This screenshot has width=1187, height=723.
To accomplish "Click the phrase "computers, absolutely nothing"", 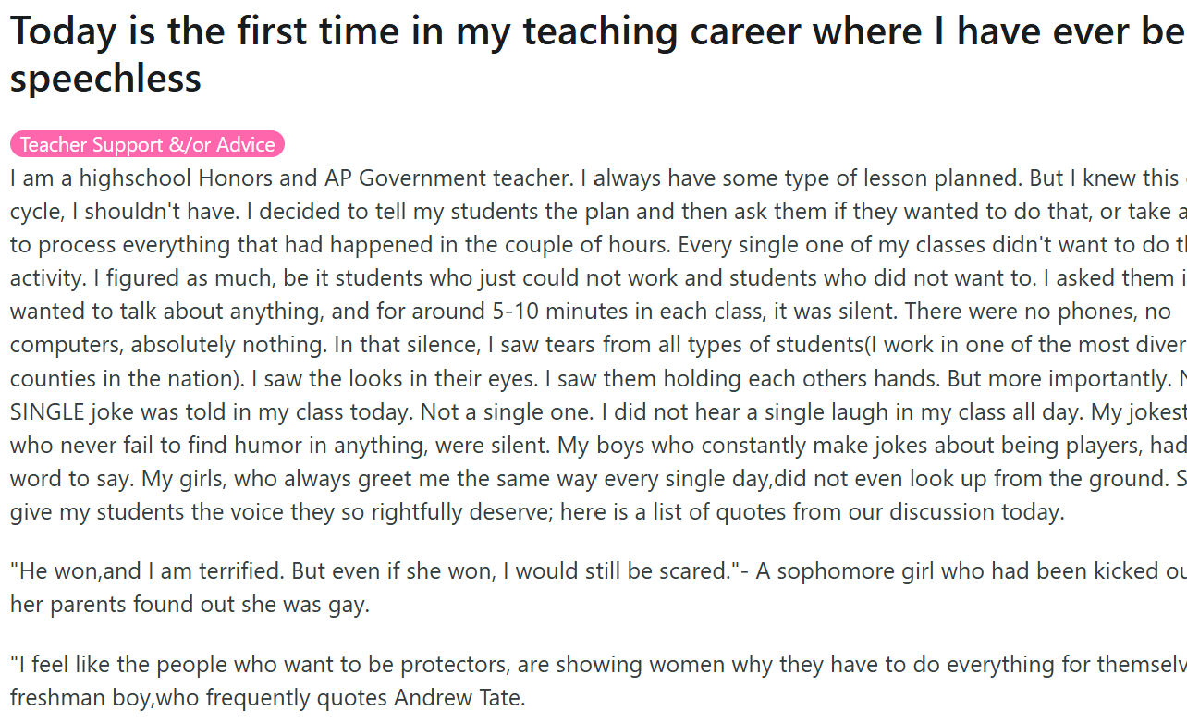I will 168,345.
